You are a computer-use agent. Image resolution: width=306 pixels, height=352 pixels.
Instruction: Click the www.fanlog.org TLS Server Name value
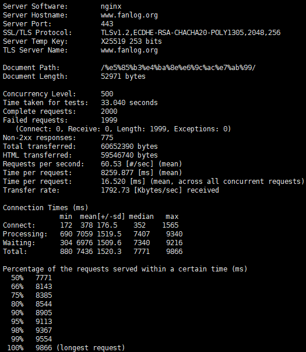129,50
